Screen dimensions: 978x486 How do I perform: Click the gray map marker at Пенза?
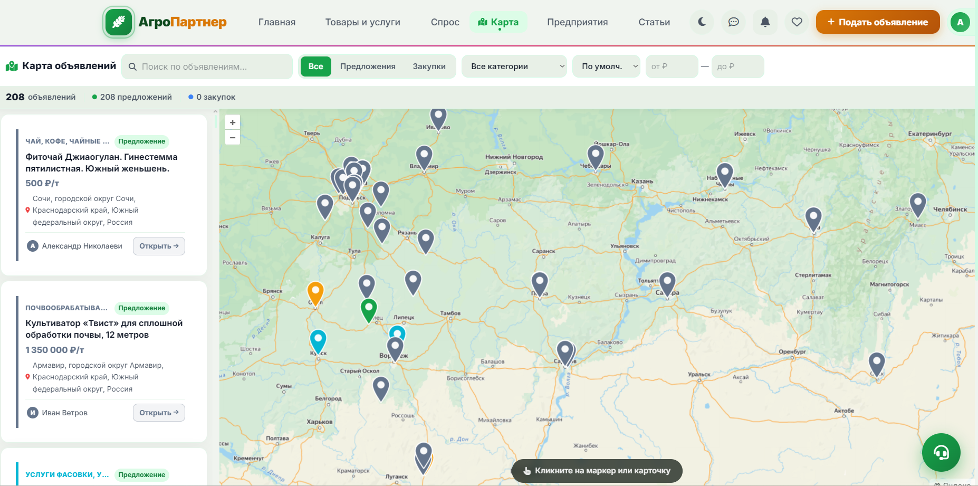click(x=540, y=284)
